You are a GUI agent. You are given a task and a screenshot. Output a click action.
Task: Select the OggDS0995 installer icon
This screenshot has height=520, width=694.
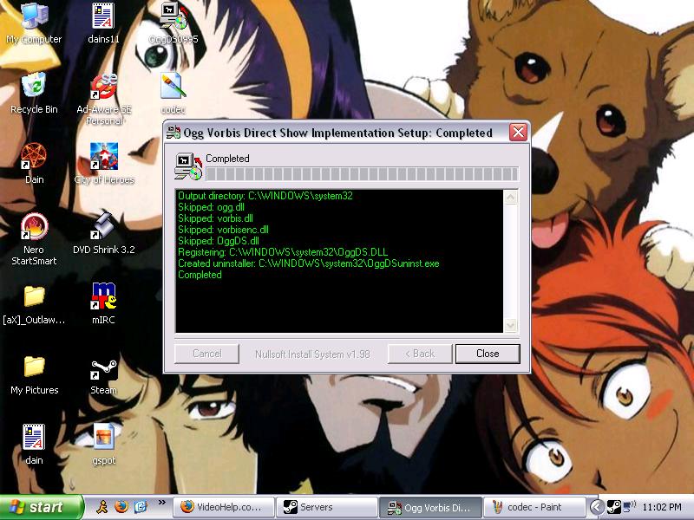point(173,23)
